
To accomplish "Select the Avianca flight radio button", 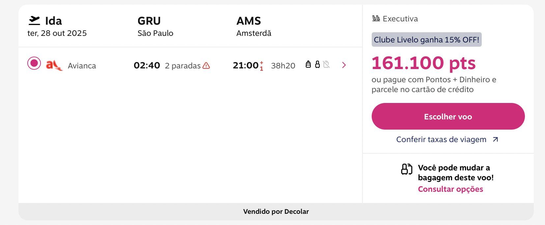I will (x=34, y=63).
